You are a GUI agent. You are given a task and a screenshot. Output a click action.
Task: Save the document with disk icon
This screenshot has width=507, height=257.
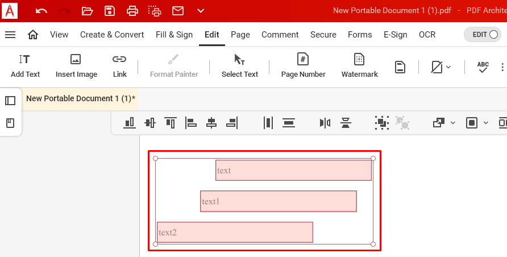[110, 11]
